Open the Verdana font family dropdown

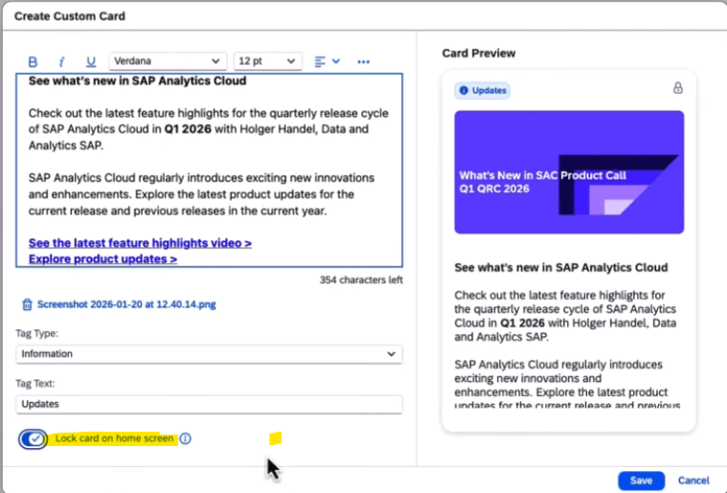(x=168, y=61)
